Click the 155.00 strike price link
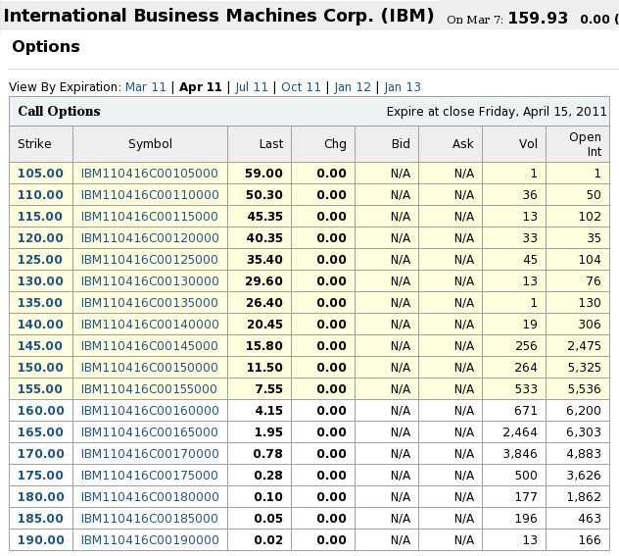This screenshot has height=556, width=619. [x=40, y=389]
